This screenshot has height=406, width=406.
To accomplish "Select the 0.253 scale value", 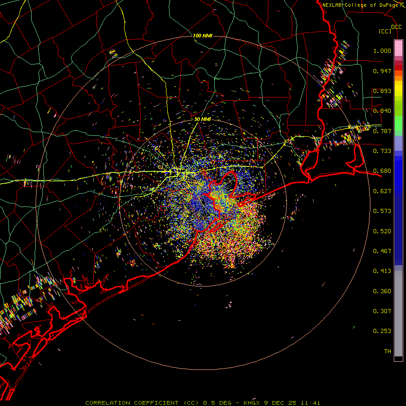I will pos(382,331).
